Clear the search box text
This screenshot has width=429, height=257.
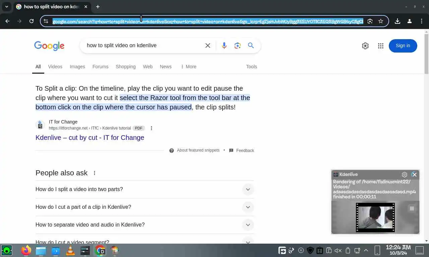click(208, 46)
